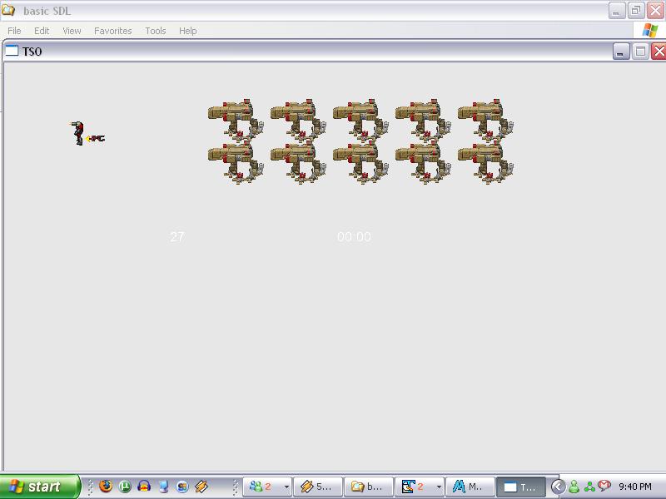Open the Tools menu
Screen dimensions: 666x499
(x=155, y=31)
